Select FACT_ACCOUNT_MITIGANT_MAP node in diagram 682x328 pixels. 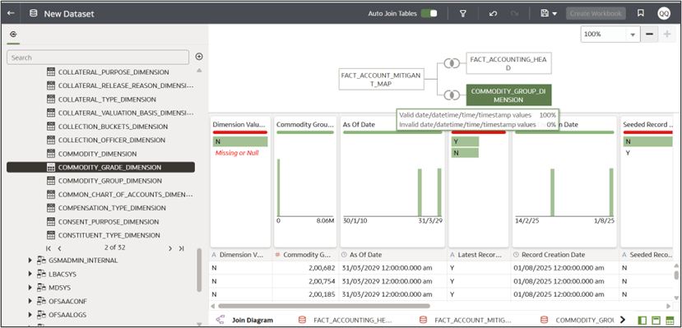381,79
